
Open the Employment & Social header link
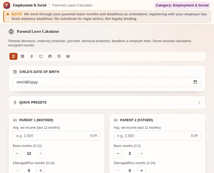pos(29,5)
